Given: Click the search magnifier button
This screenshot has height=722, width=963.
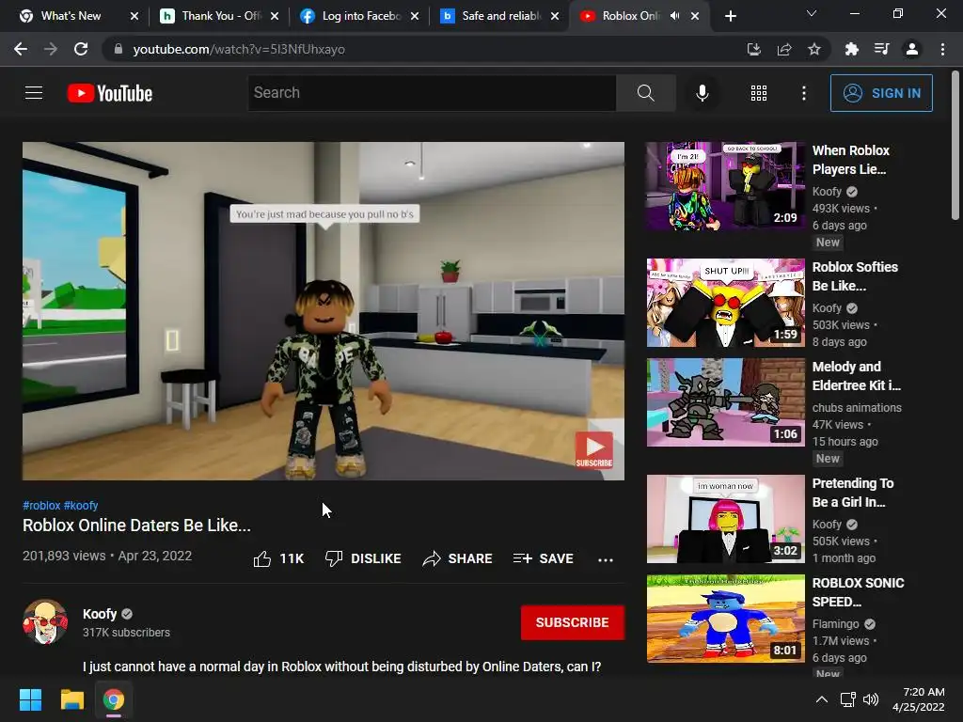Looking at the screenshot, I should pyautogui.click(x=645, y=93).
